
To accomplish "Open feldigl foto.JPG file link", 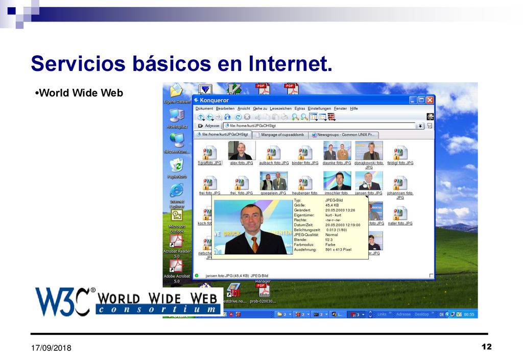I will click(x=400, y=163).
